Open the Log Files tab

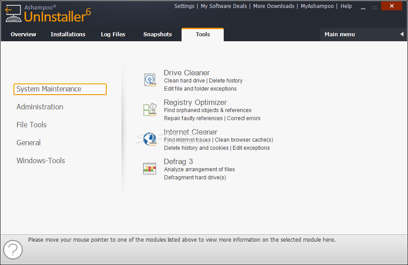click(113, 35)
